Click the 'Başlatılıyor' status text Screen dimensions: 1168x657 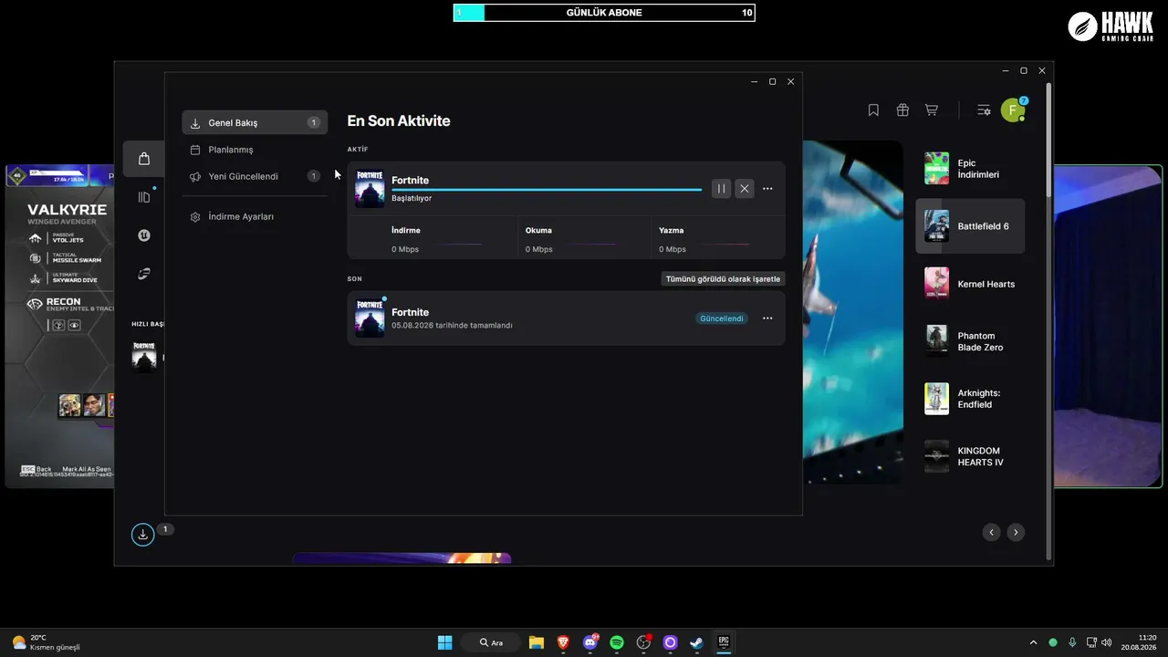tap(412, 198)
